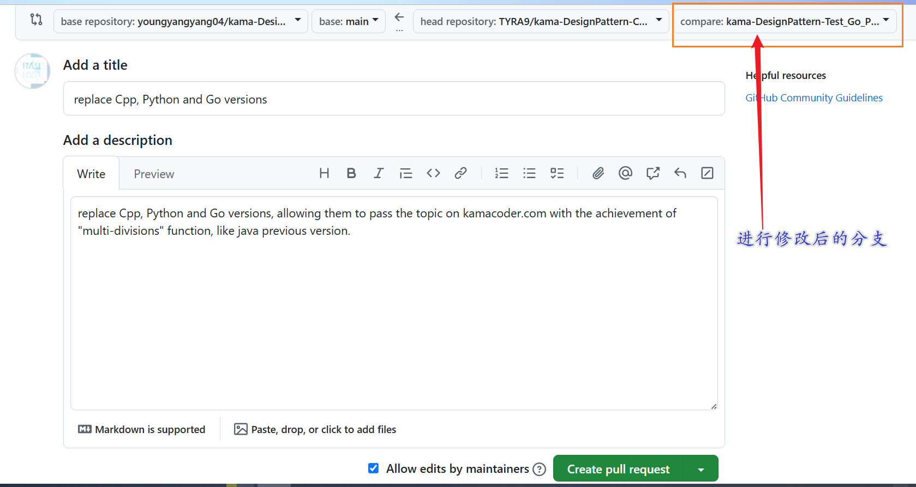Switch to the Write tab
Image resolution: width=916 pixels, height=487 pixels.
[91, 174]
